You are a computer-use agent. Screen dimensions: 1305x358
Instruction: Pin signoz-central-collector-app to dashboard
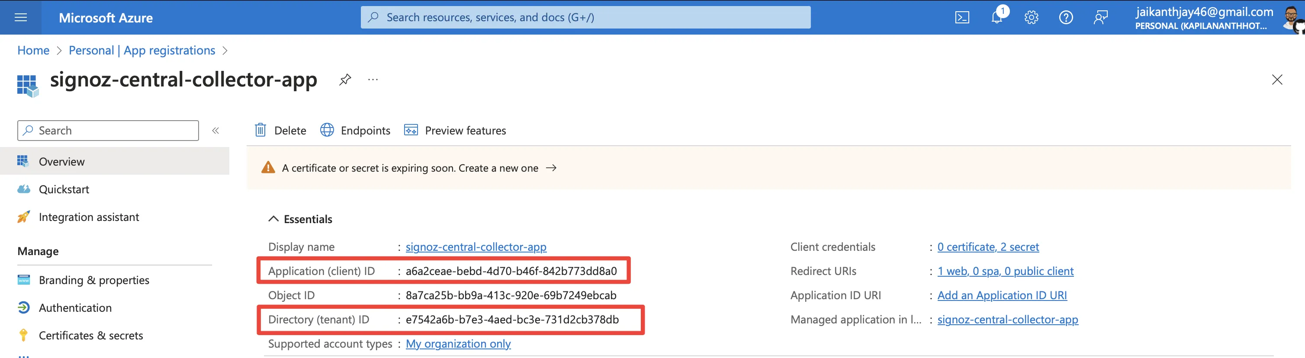click(x=345, y=80)
